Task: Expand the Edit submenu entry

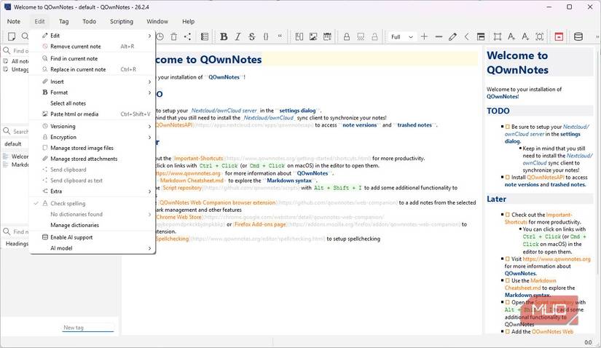Action: (x=92, y=36)
